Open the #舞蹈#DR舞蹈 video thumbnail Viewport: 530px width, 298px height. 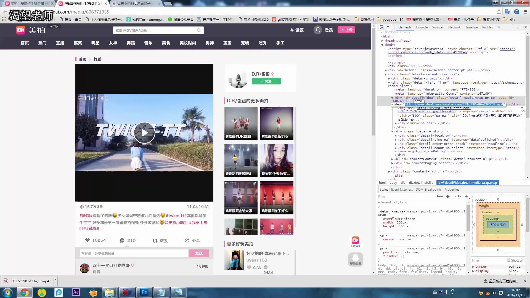coord(241,123)
